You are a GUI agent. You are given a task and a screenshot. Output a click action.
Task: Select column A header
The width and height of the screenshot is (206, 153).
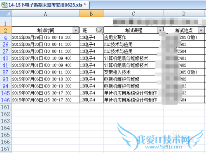pos(45,14)
